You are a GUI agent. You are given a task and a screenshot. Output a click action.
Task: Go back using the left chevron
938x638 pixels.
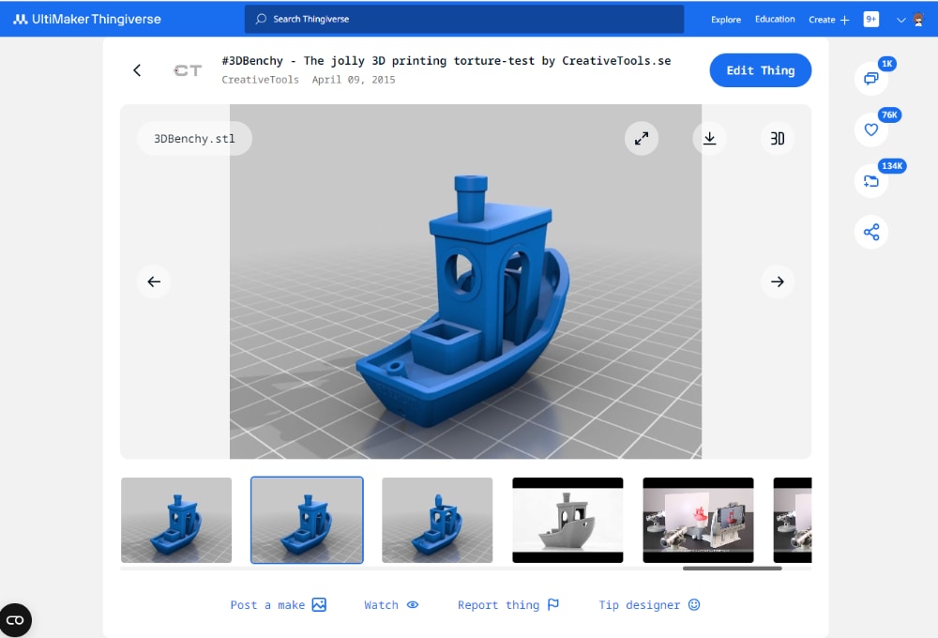pos(137,70)
